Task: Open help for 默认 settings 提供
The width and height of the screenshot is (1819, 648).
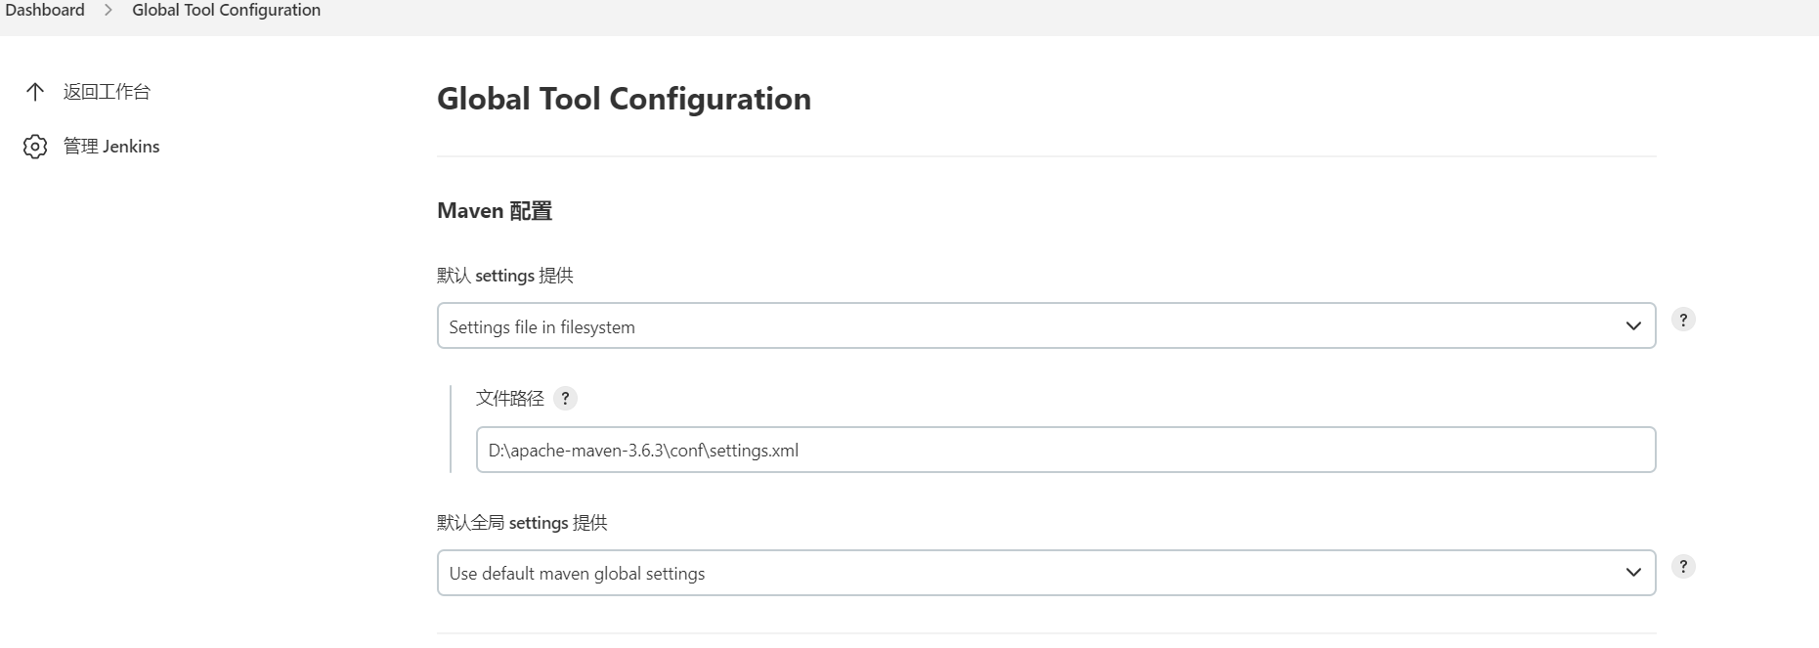Action: pos(1683,320)
